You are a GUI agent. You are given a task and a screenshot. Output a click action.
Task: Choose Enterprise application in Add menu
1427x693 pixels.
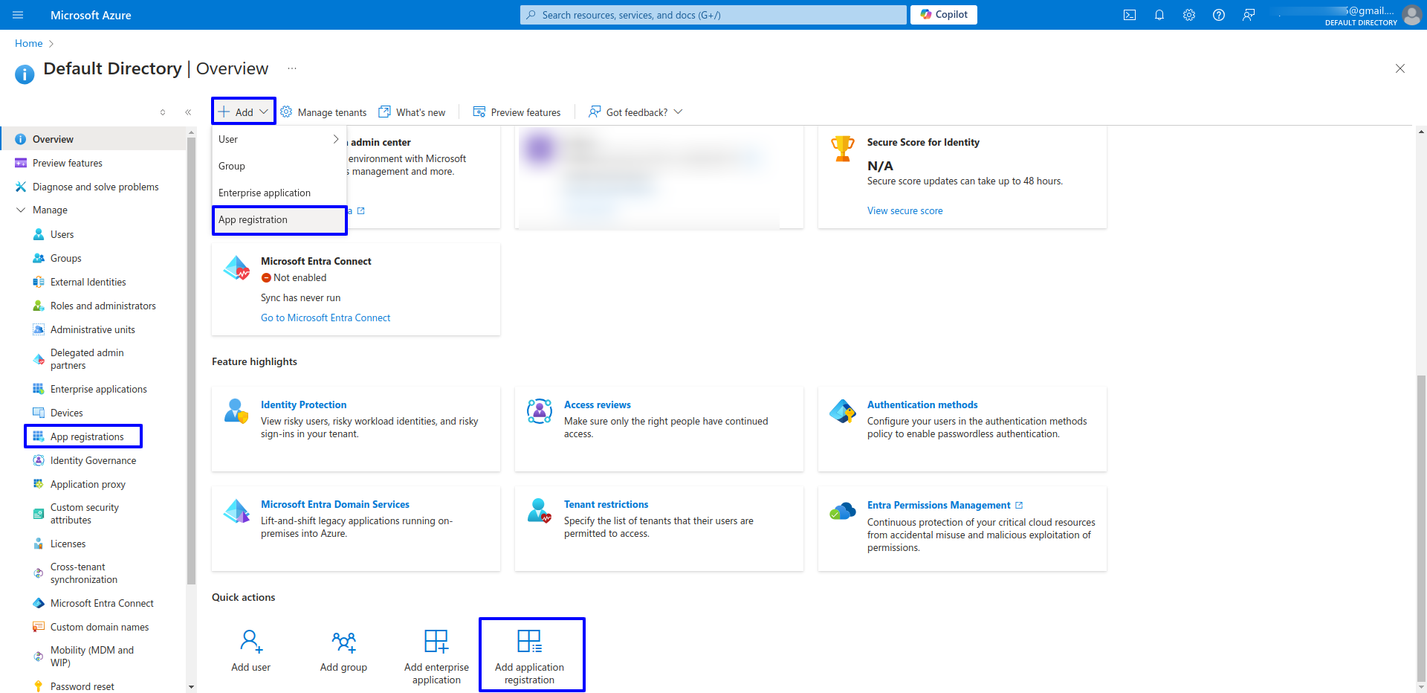coord(265,193)
